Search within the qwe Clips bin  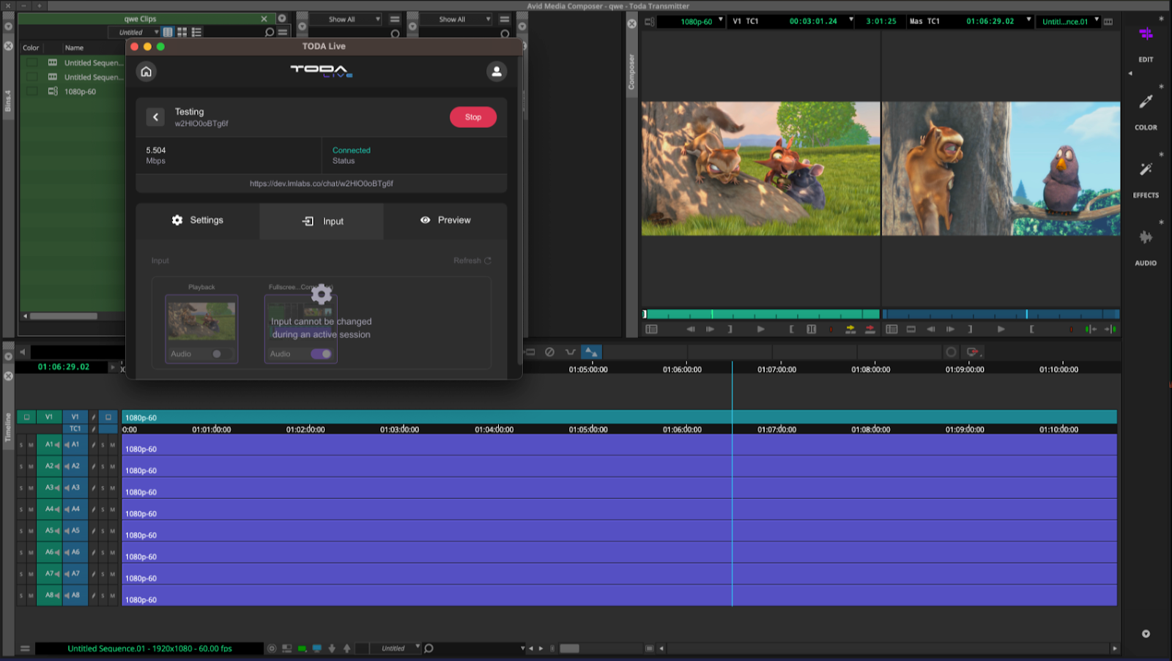click(270, 32)
